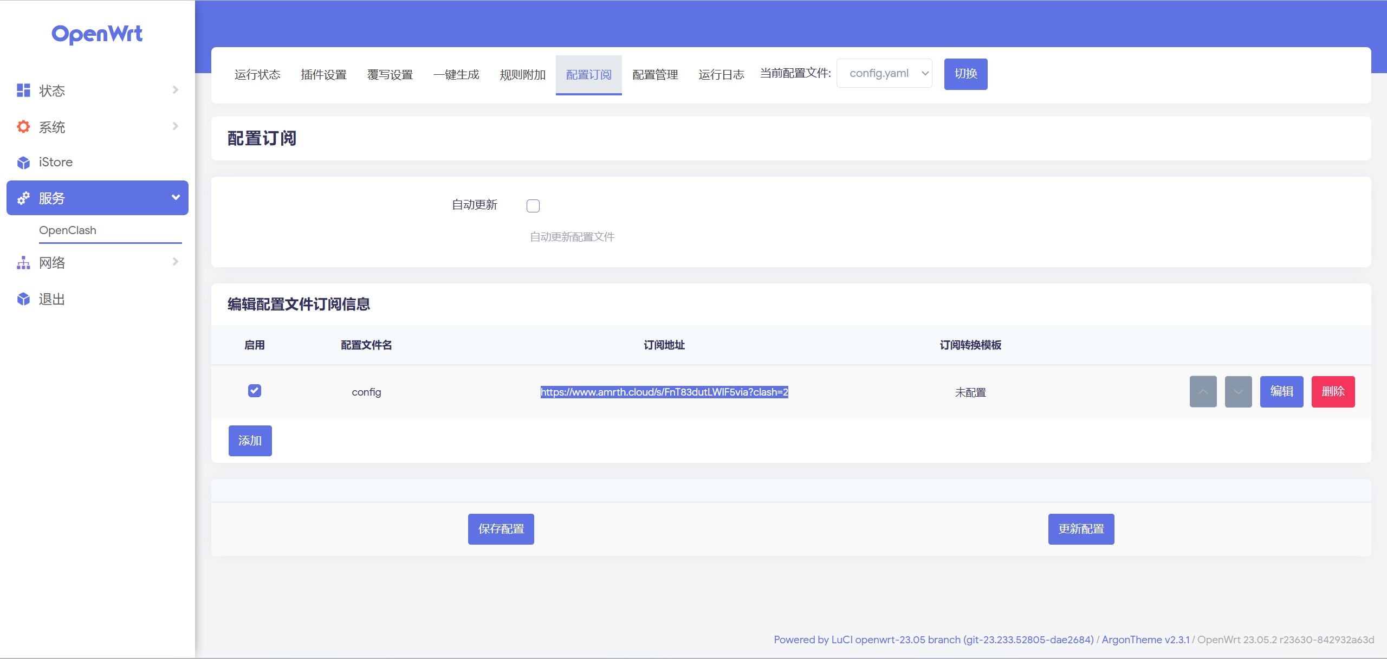This screenshot has height=659, width=1387.
Task: Switch to the 配置管理 tab
Action: pos(655,75)
